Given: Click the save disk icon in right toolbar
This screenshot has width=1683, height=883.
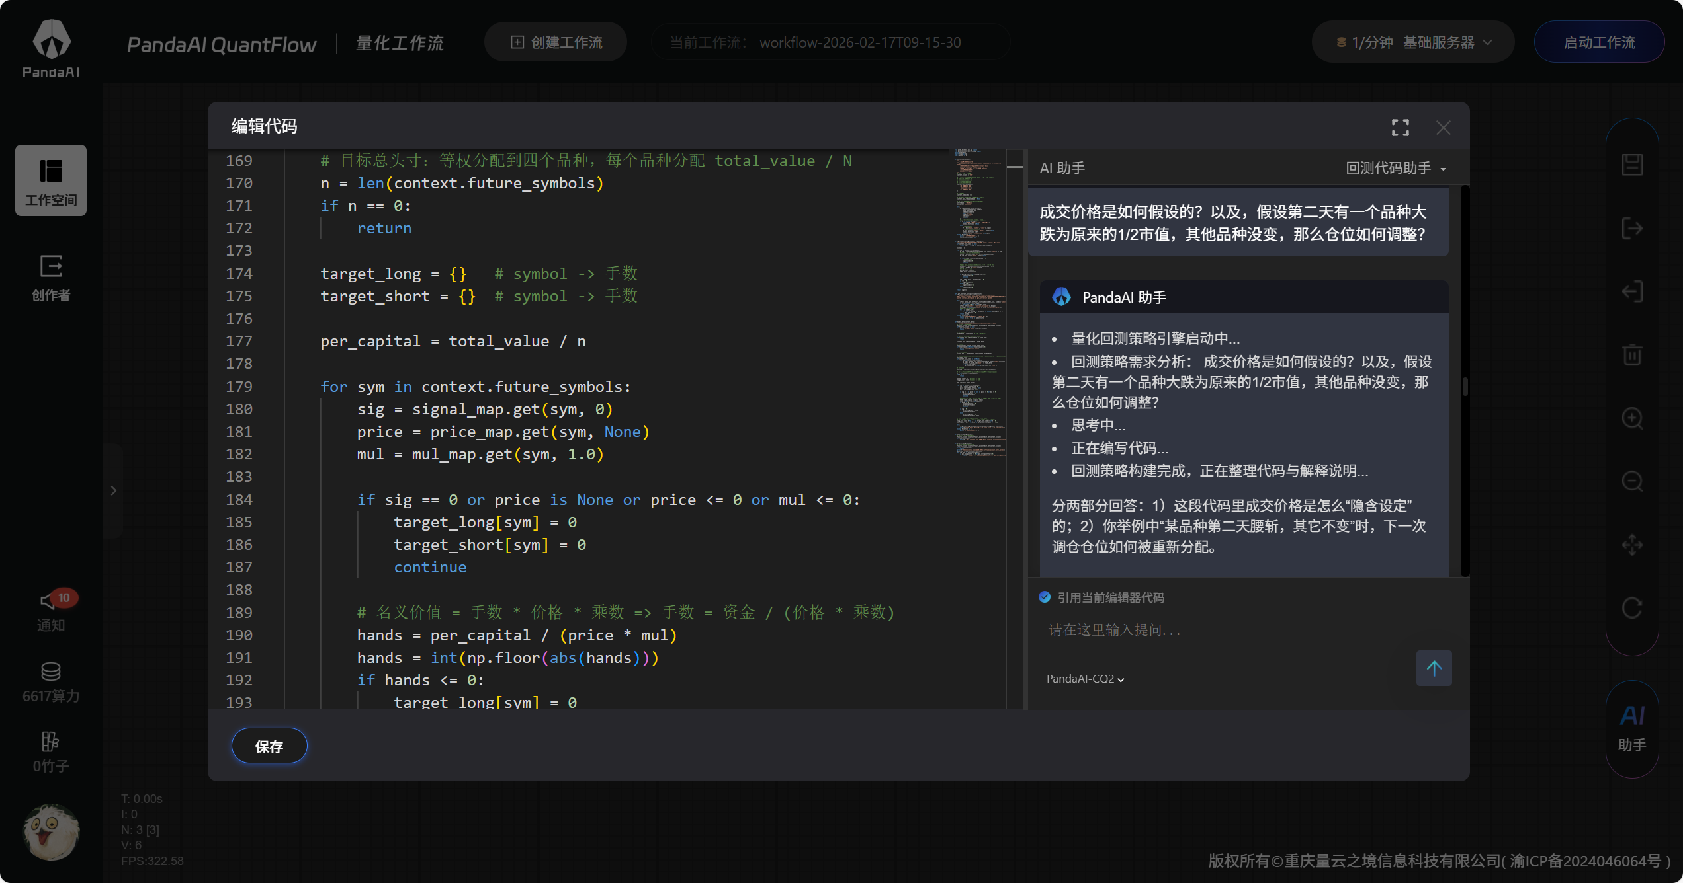Looking at the screenshot, I should tap(1632, 165).
